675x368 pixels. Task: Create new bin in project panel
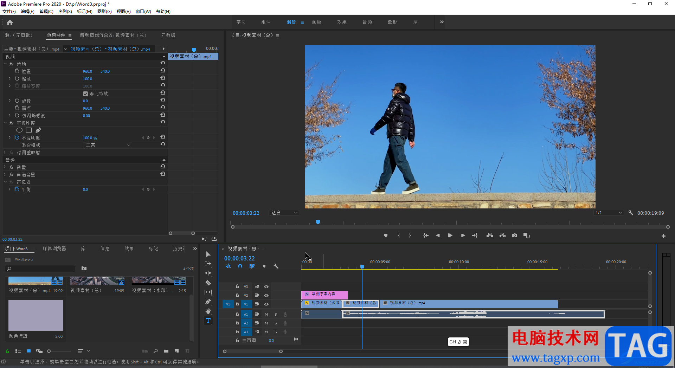(166, 351)
